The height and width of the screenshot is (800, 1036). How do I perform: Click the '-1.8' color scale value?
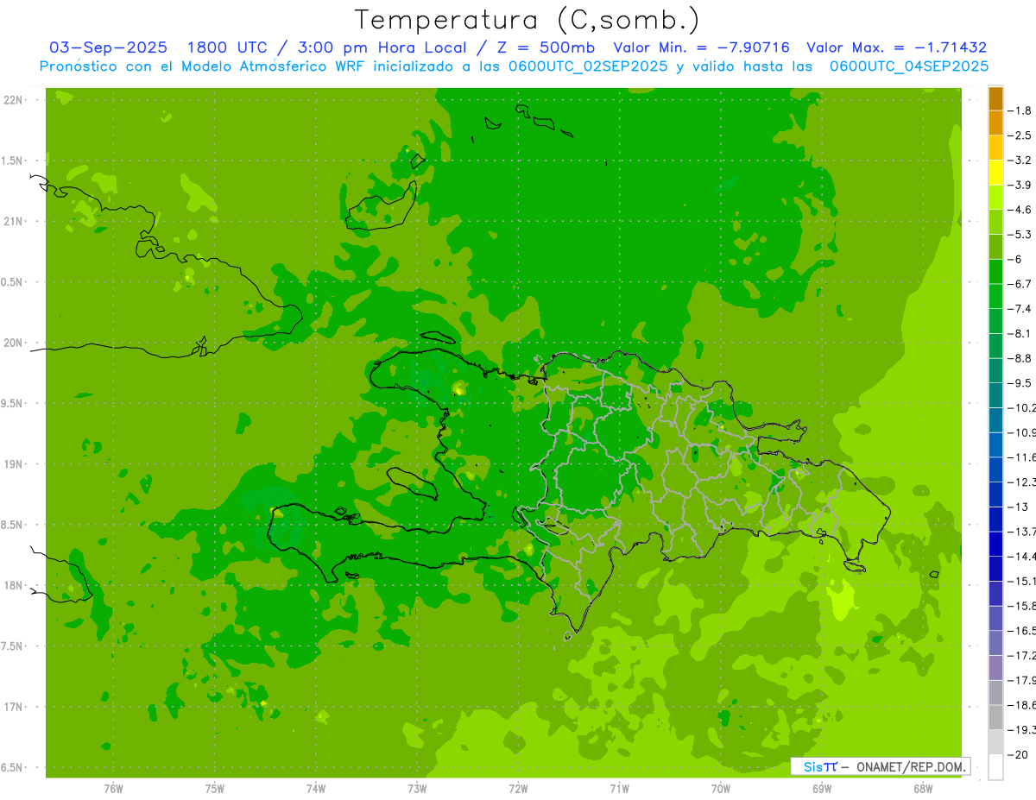1020,110
